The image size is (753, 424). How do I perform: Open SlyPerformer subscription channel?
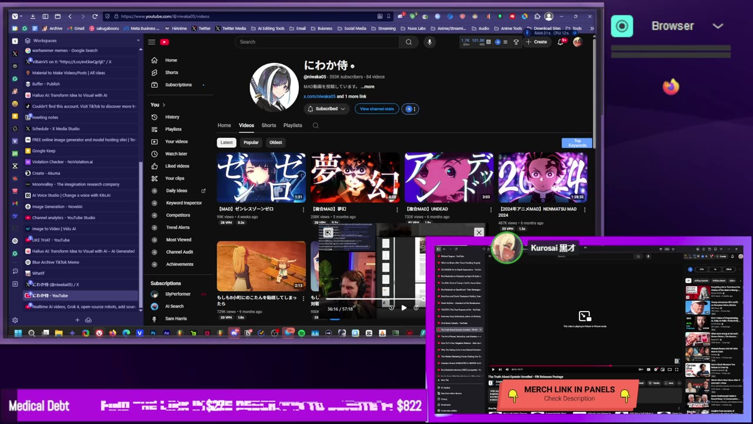178,294
